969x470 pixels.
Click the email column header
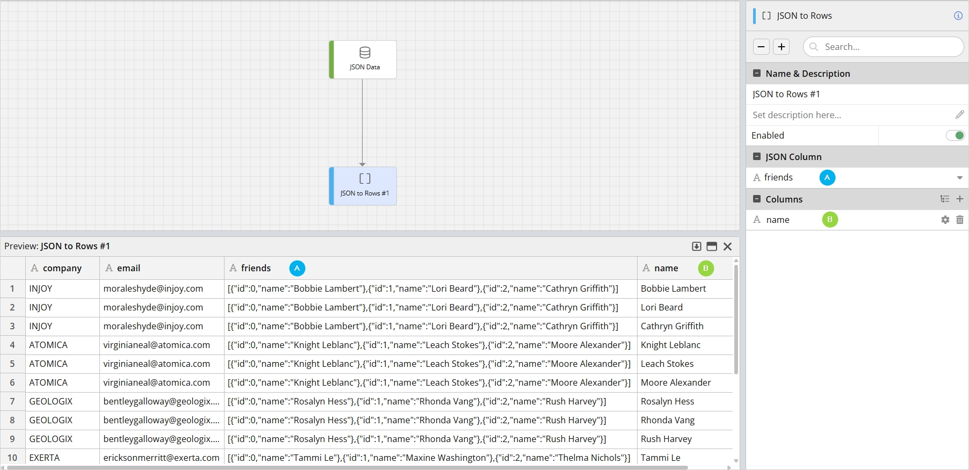point(162,268)
